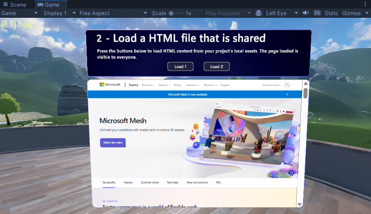Toggle the Stats overlay
The height and width of the screenshot is (214, 371).
point(331,13)
